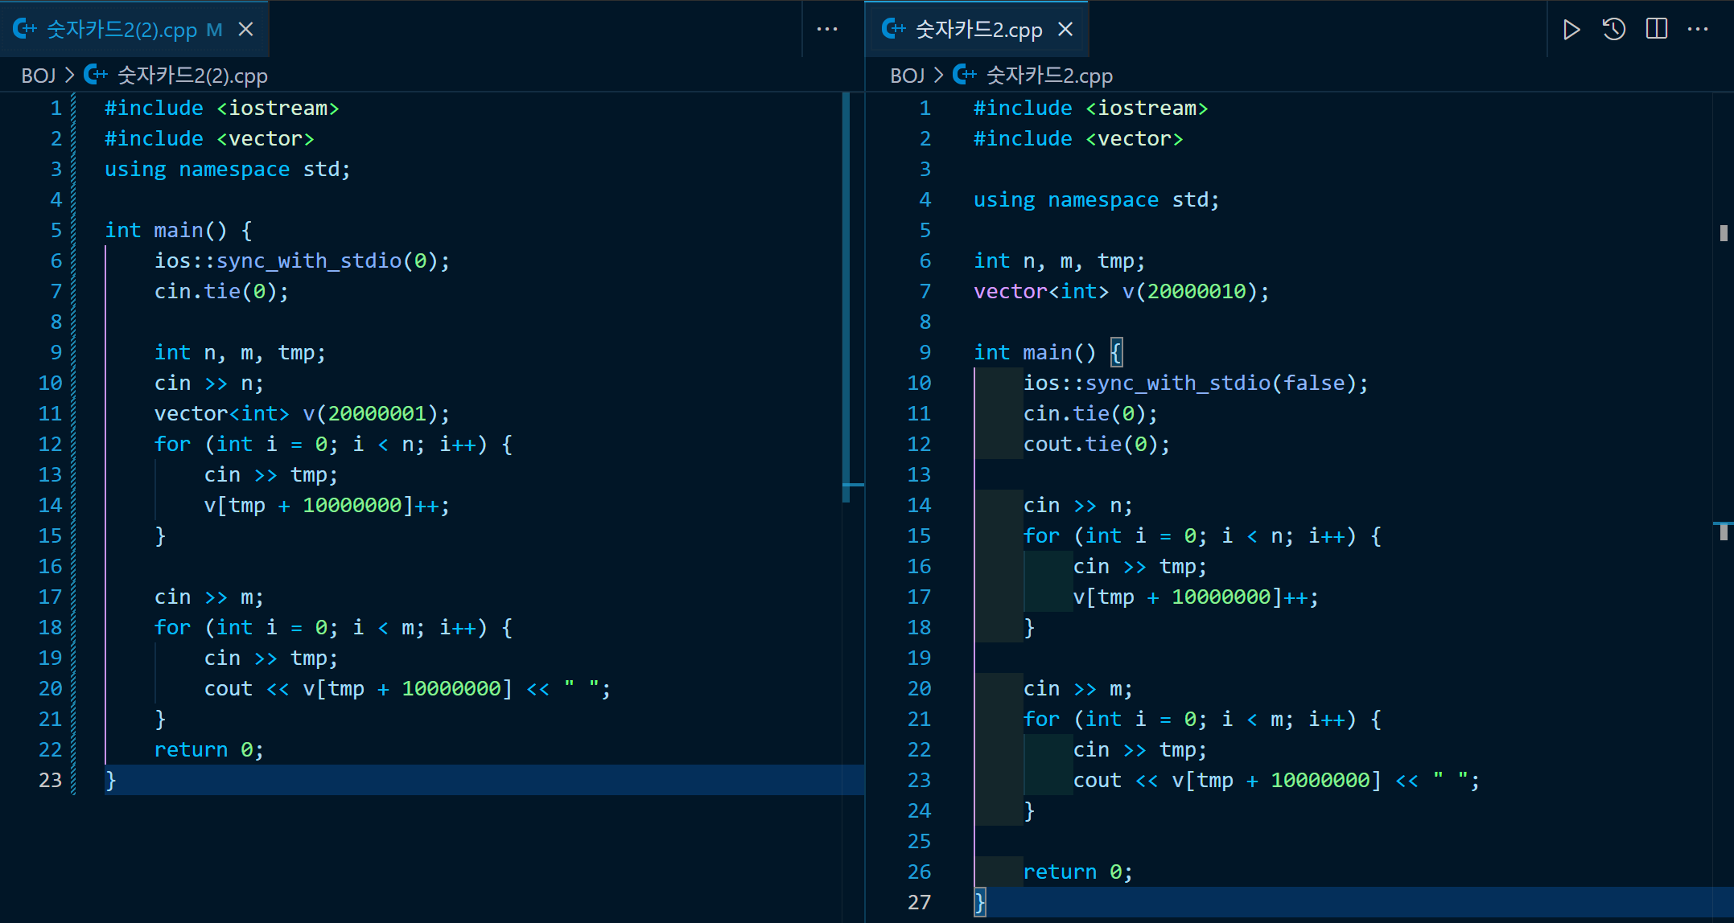Click 숫자카드2(2).cpp breadcrumb in left editor

[x=192, y=76]
